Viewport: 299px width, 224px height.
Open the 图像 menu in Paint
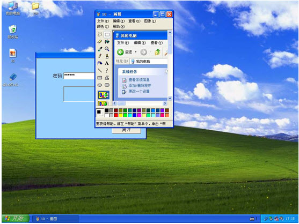point(150,21)
